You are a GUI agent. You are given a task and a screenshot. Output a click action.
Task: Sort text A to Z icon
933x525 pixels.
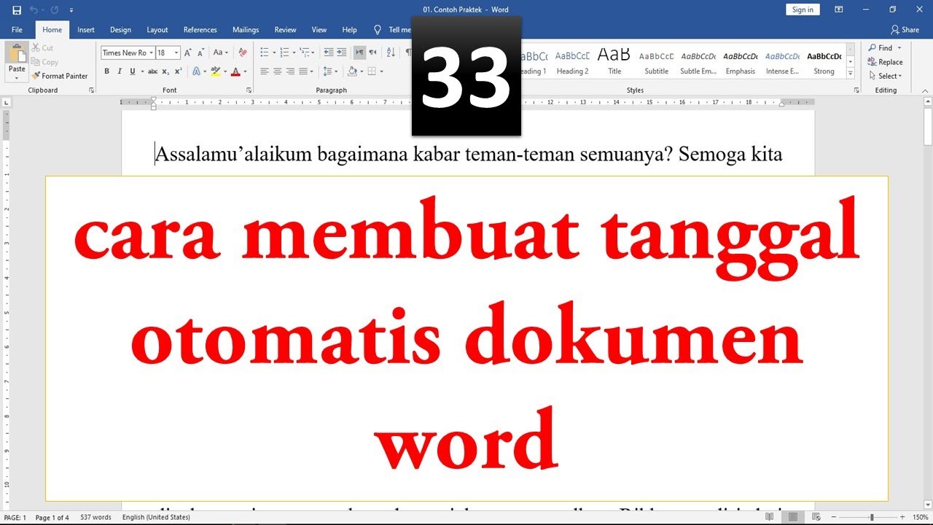pyautogui.click(x=391, y=52)
